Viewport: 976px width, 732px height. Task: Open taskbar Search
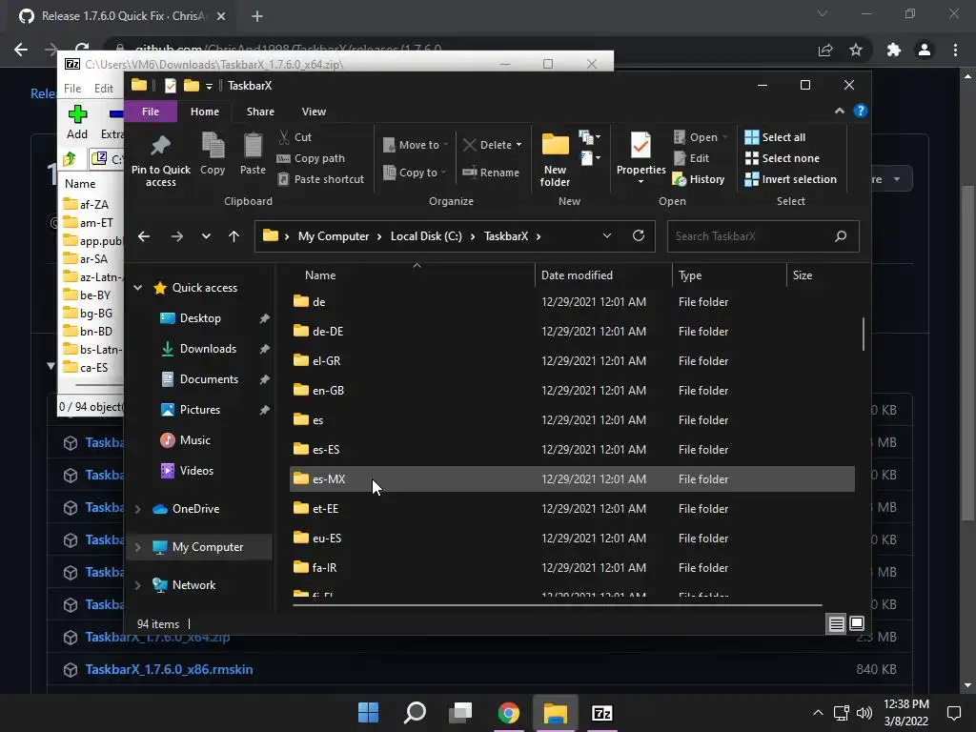[x=415, y=713]
